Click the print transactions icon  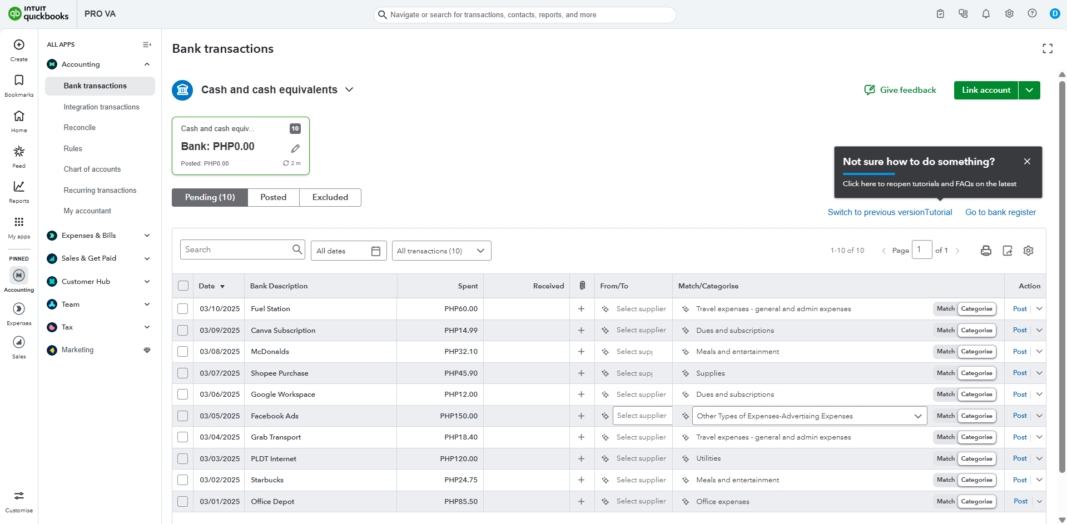coord(986,251)
